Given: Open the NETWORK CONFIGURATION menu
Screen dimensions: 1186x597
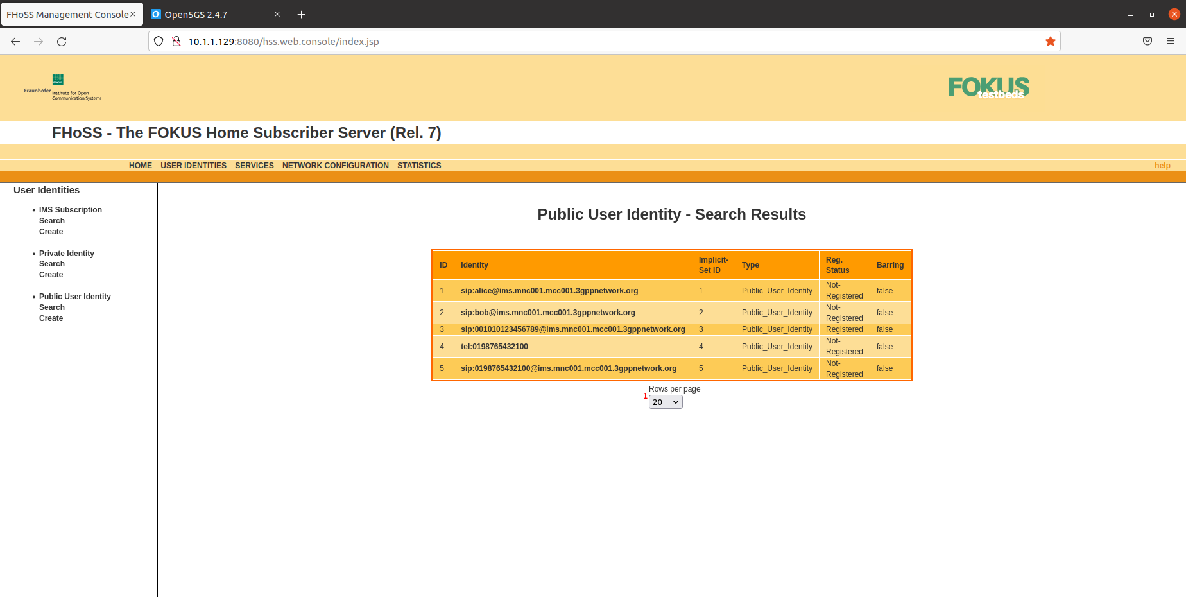Looking at the screenshot, I should pos(335,165).
